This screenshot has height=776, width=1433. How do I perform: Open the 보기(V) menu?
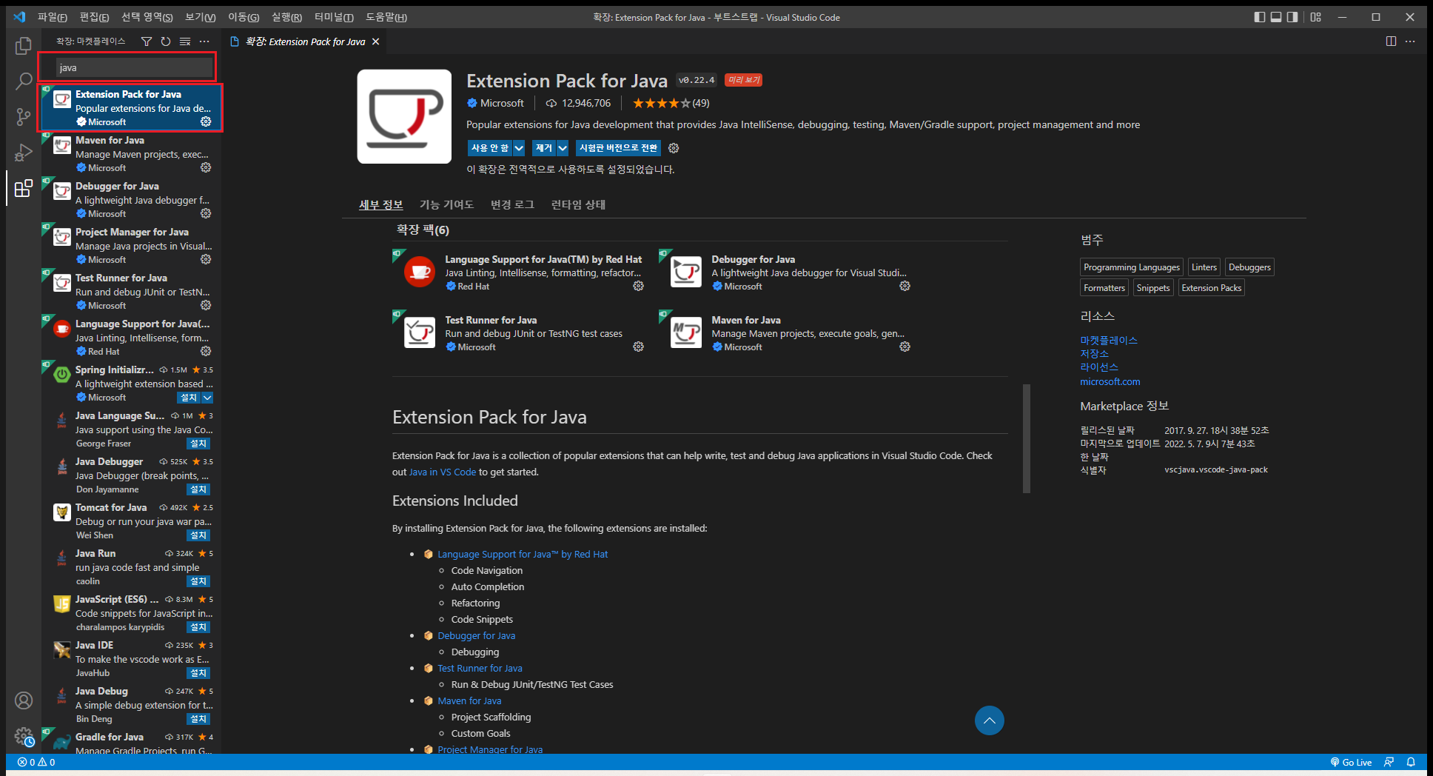point(200,17)
